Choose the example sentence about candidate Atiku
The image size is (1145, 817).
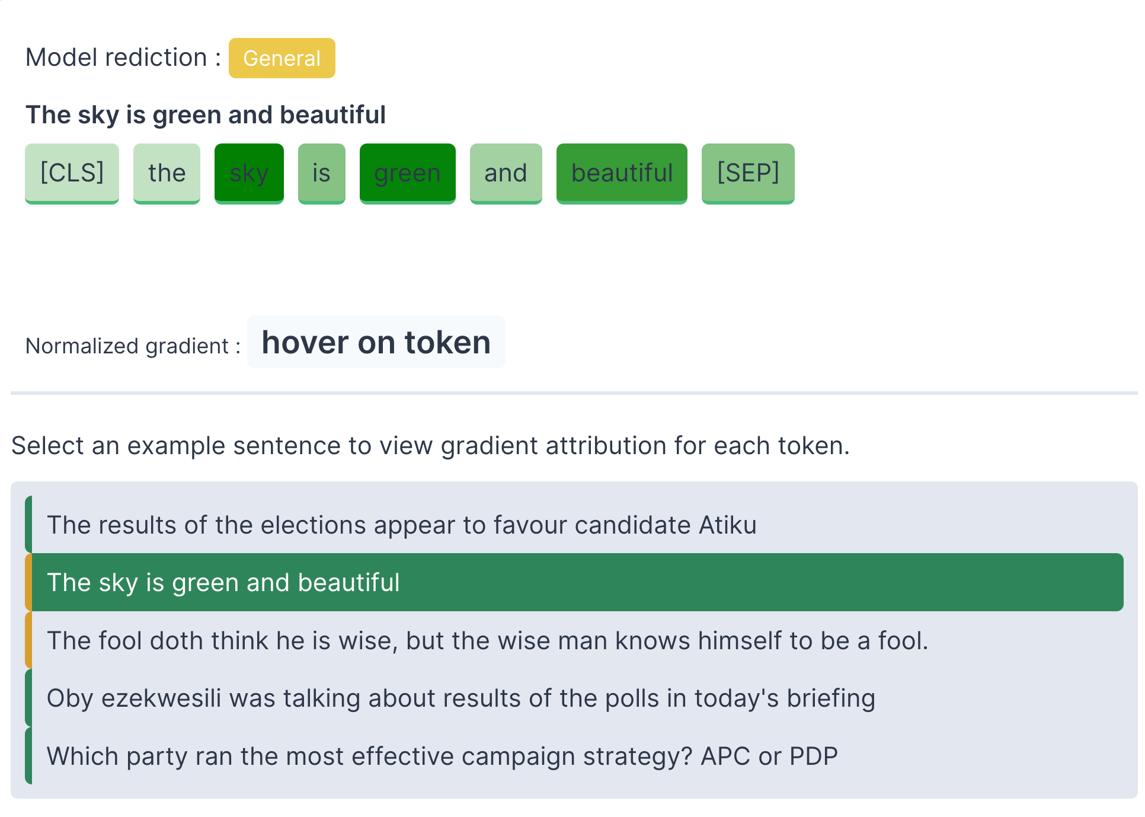(x=401, y=525)
